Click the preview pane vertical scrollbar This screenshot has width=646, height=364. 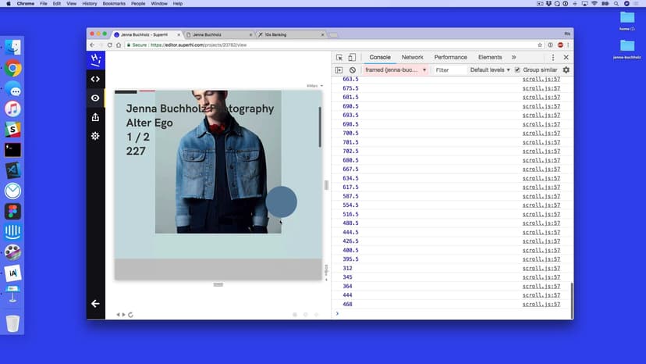[320, 127]
